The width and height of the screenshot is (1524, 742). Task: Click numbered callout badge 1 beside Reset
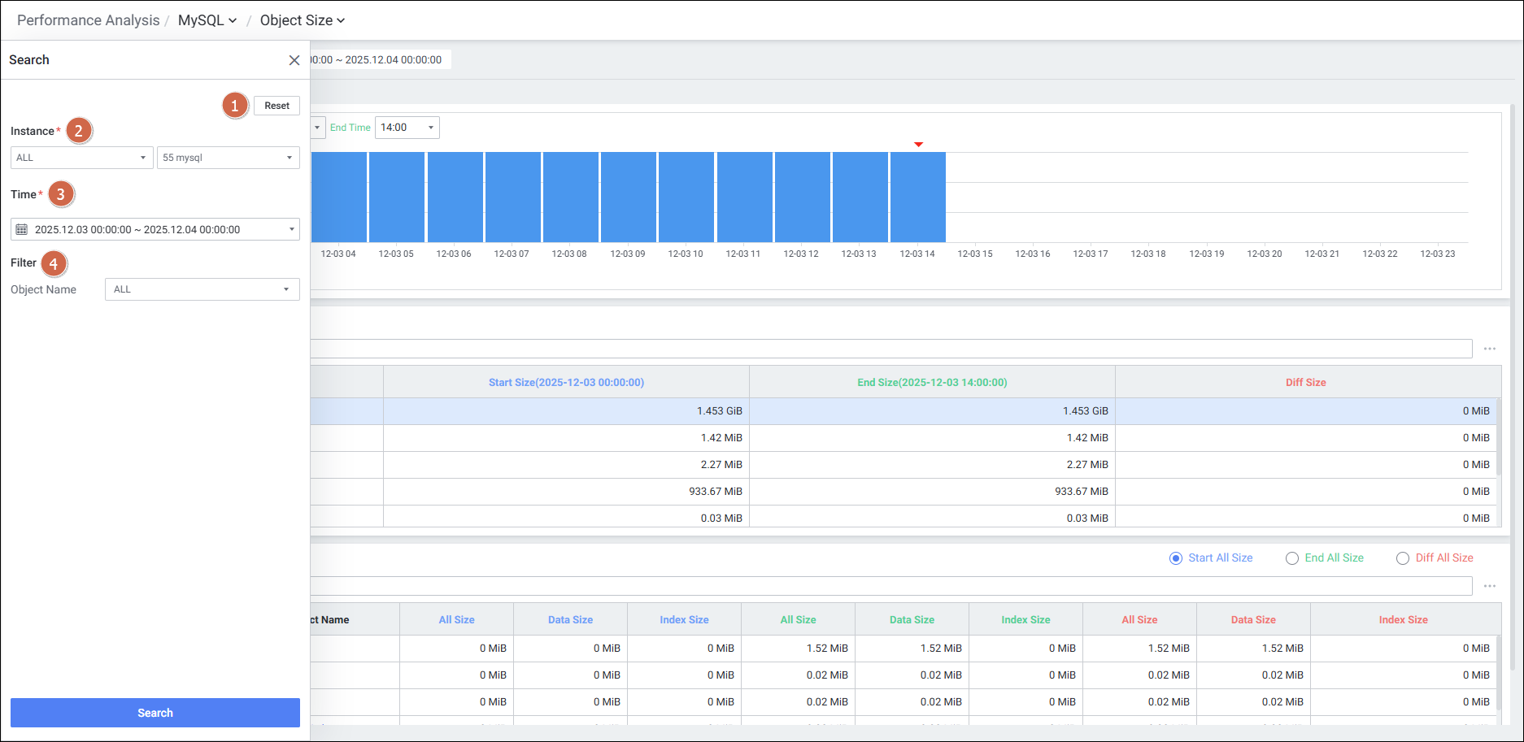pos(235,106)
